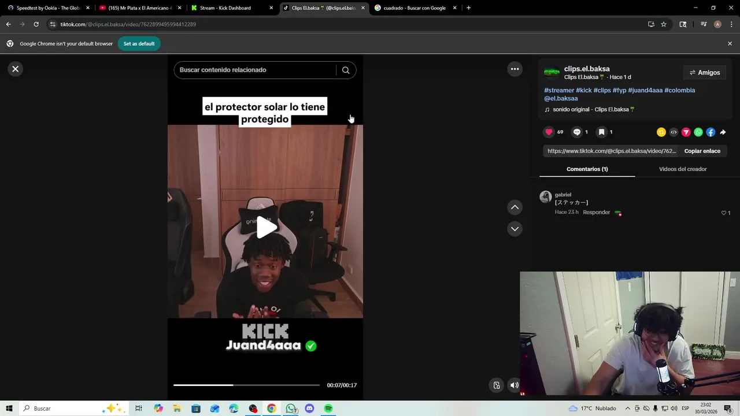Image resolution: width=740 pixels, height=416 pixels.
Task: Open the #fyp hashtag
Action: click(x=620, y=90)
